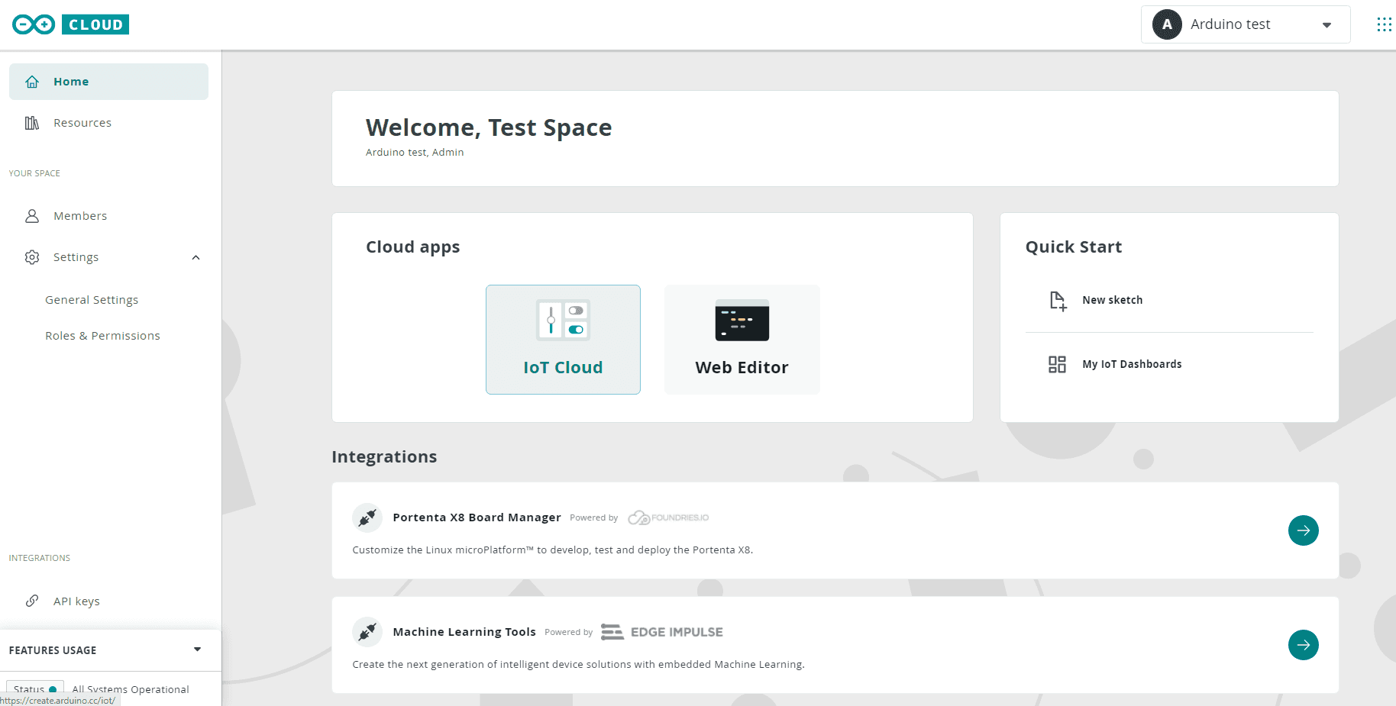Launch the Web Editor app
The width and height of the screenshot is (1396, 706).
click(x=742, y=340)
